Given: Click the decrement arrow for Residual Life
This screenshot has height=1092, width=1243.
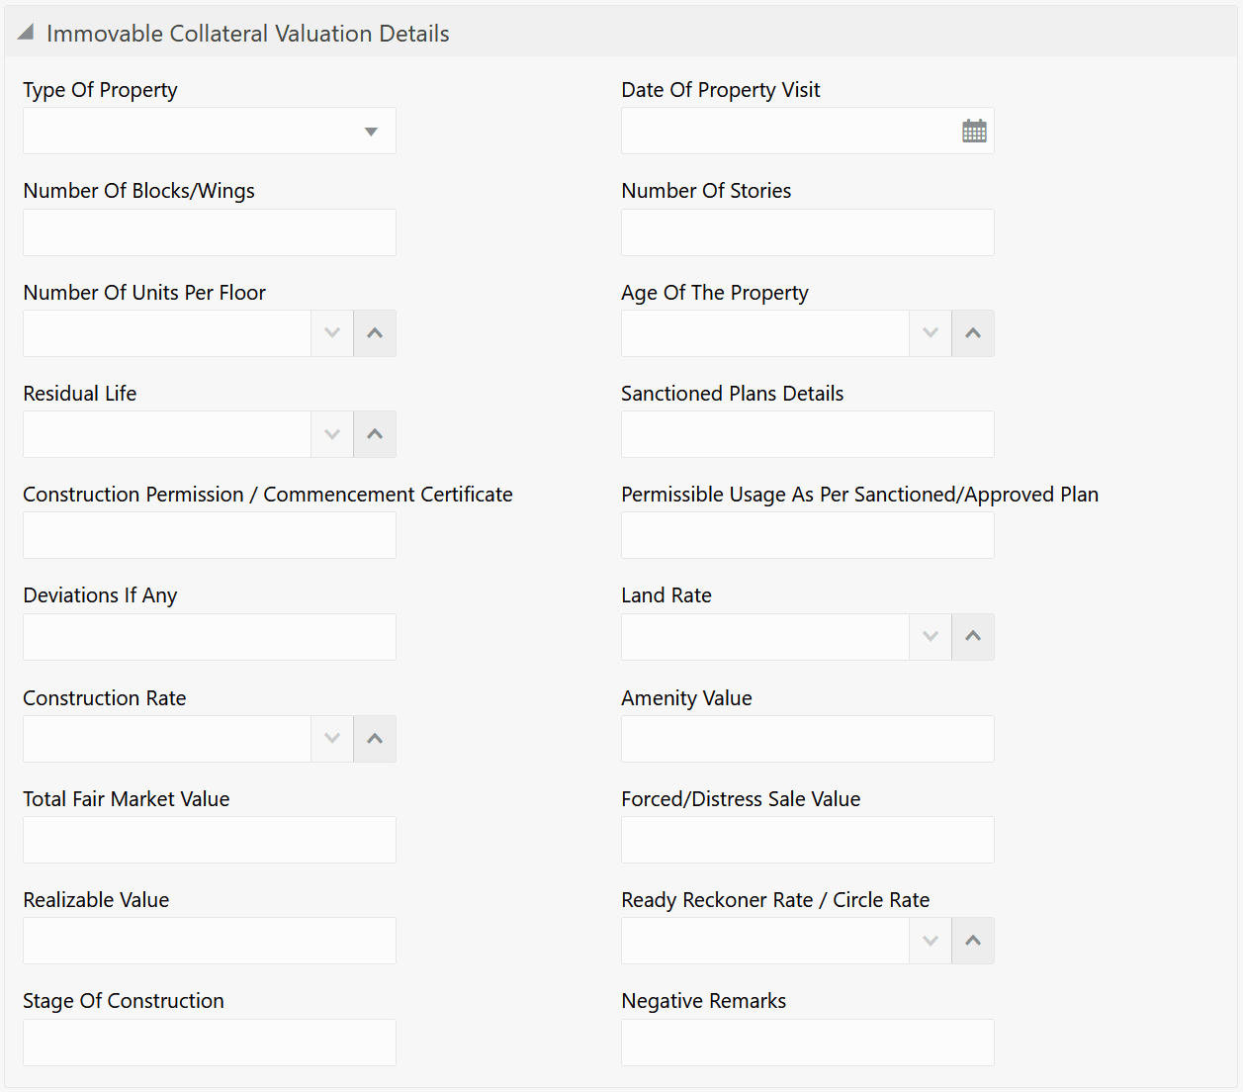Looking at the screenshot, I should [x=331, y=434].
